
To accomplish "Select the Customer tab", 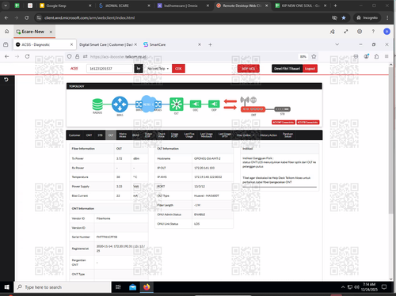I will tap(74, 135).
